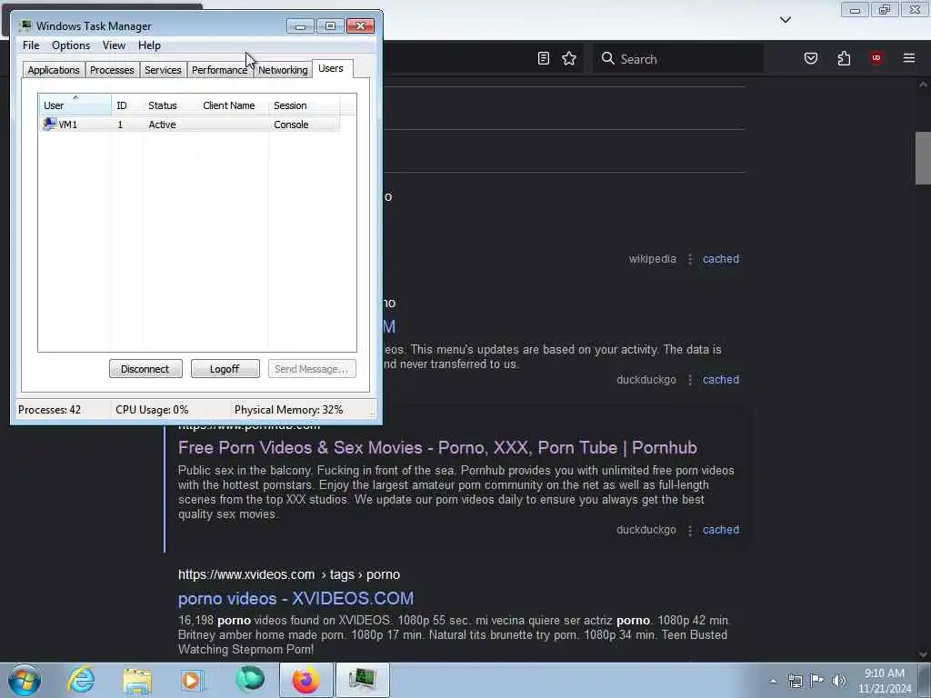Click the taskbar clock showing 9:10 AM

click(x=885, y=681)
